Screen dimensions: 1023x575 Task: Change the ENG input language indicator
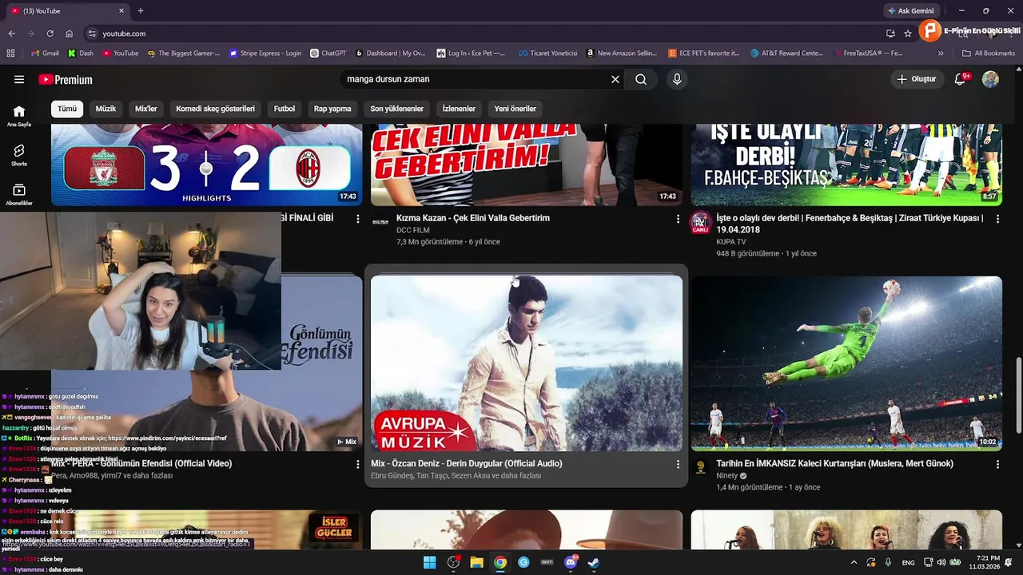pos(908,562)
